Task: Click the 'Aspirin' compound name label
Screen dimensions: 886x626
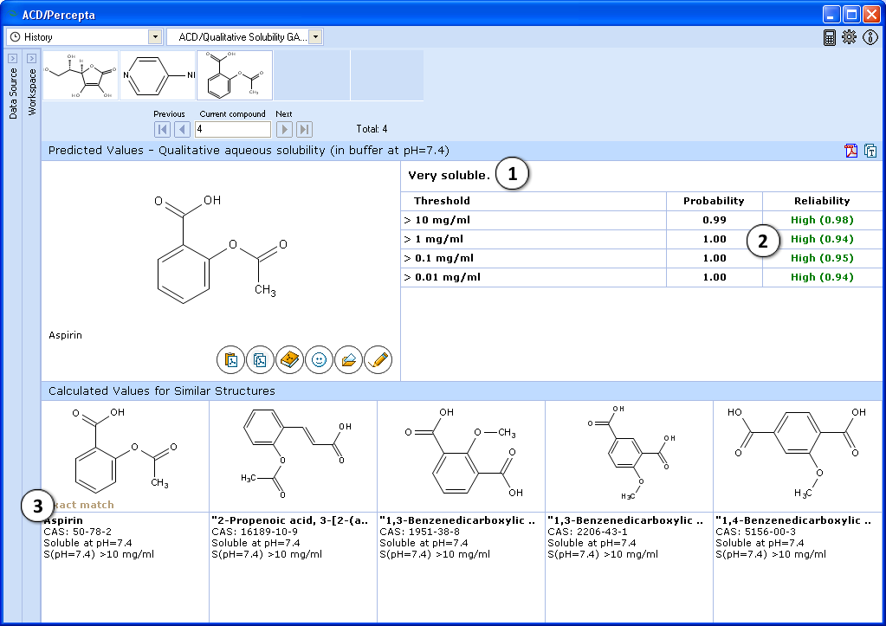Action: (66, 335)
